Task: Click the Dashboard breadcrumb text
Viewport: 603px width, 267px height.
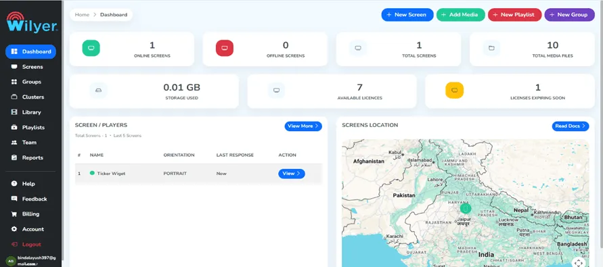Action: click(114, 15)
